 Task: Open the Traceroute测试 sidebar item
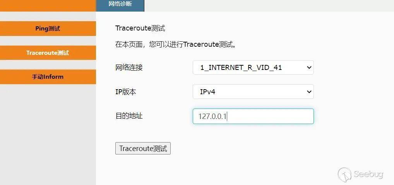pyautogui.click(x=48, y=53)
